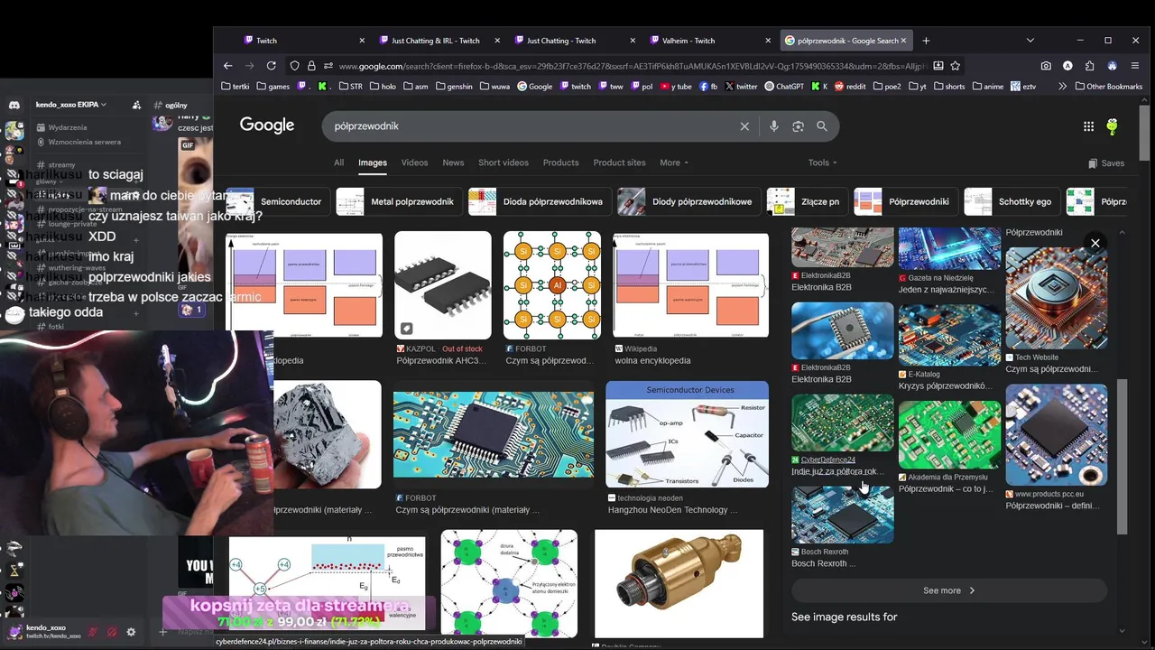
Task: Open the CyberDefence24 source link
Action: click(827, 460)
